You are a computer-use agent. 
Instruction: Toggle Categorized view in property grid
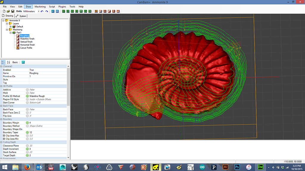[x=3, y=62]
